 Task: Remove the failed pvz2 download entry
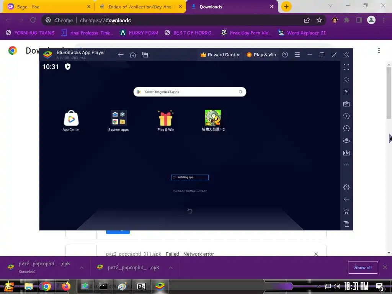pyautogui.click(x=316, y=254)
